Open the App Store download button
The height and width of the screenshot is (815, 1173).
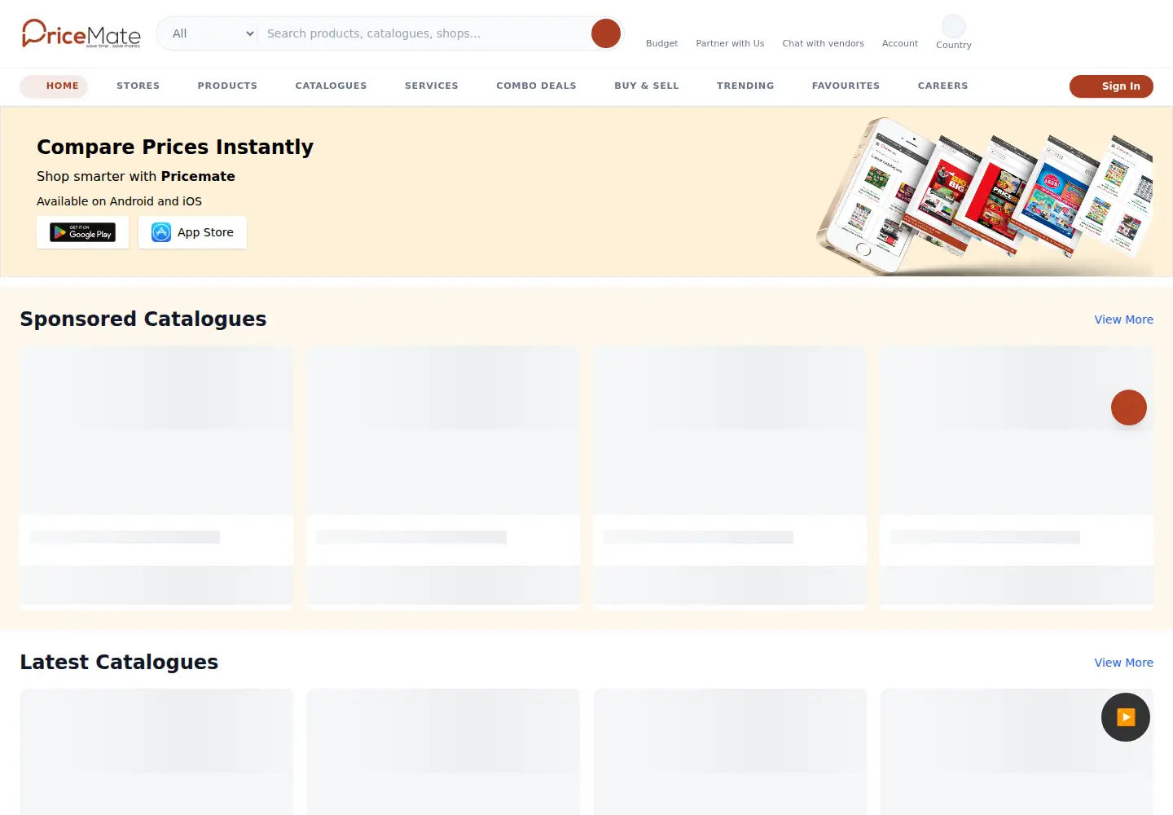192,232
